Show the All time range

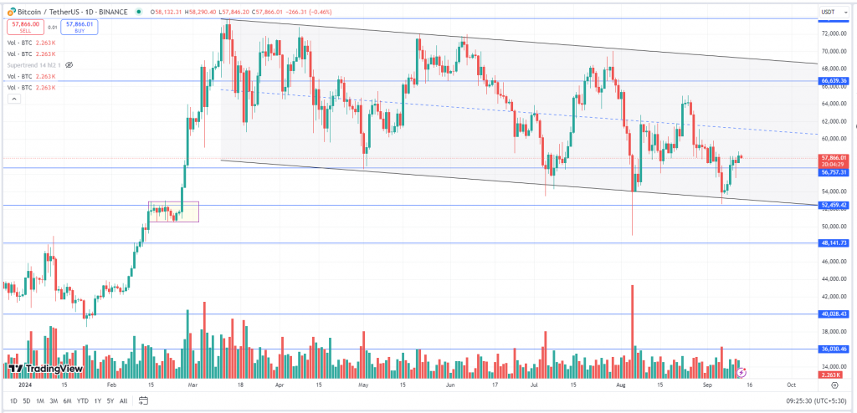[x=124, y=401]
